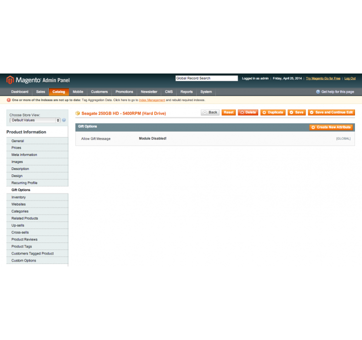The height and width of the screenshot is (340, 362).
Task: Select the Product Tags tab
Action: point(37,246)
